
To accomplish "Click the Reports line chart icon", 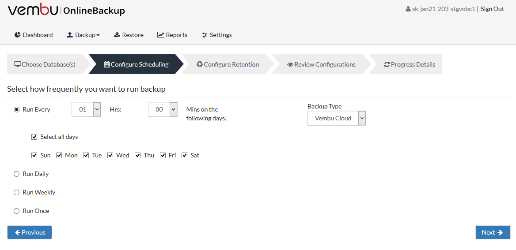I will [x=161, y=35].
